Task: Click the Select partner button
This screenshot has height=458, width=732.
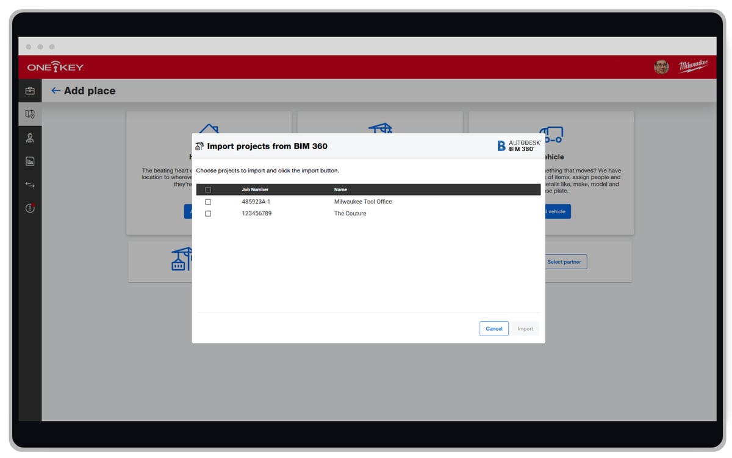Action: tap(565, 261)
